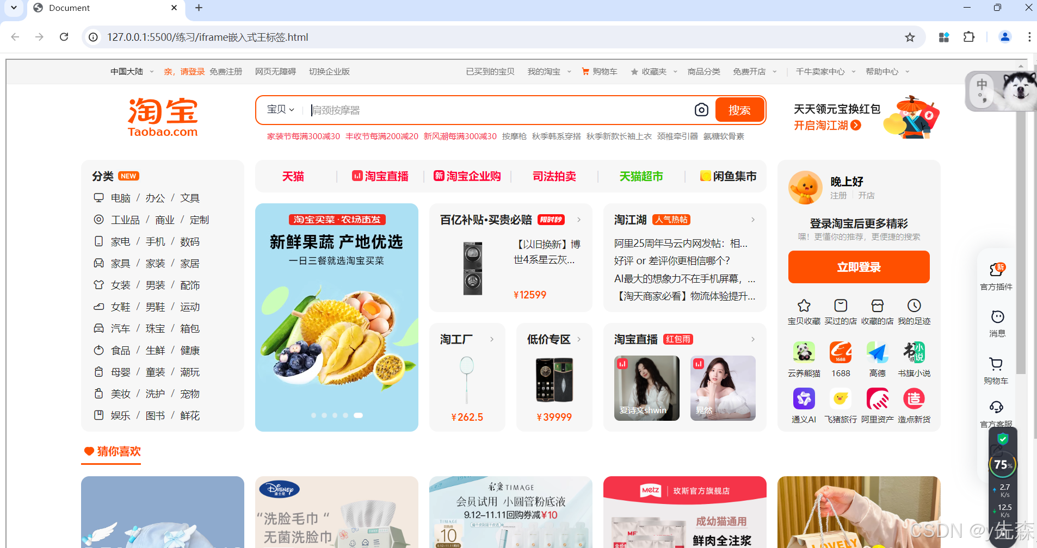Expand 百亿补贴 section arrow
This screenshot has width=1037, height=548.
579,220
